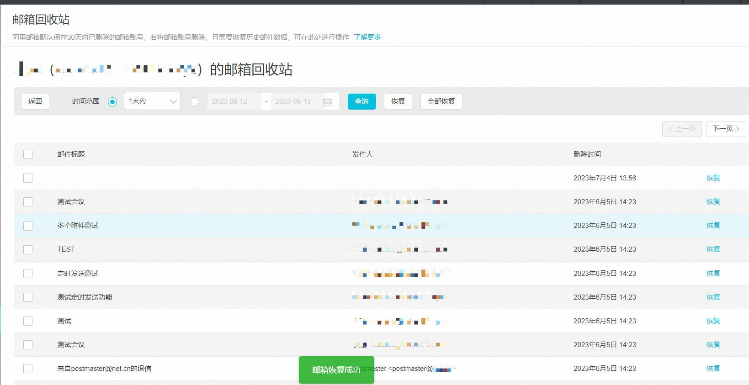The height and width of the screenshot is (385, 749).
Task: Go back using the 返回 button
Action: click(x=35, y=101)
